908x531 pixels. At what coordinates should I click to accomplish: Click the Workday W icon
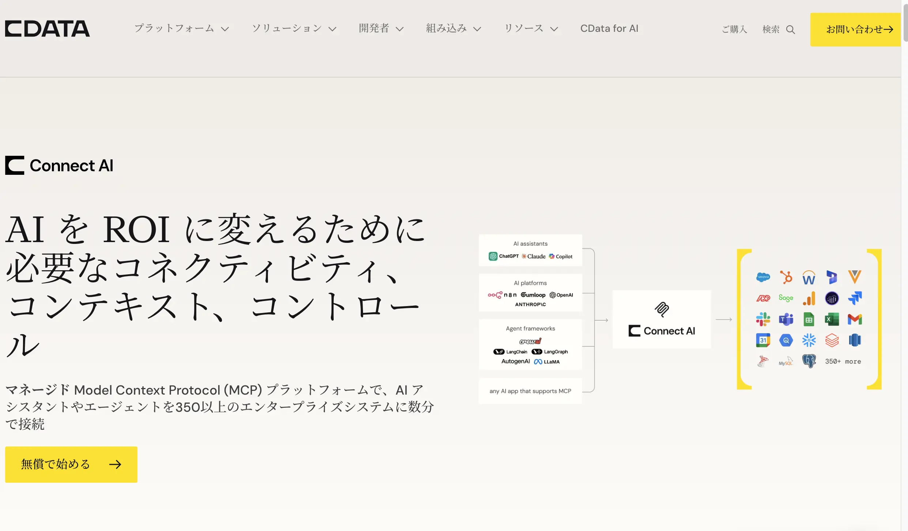(809, 278)
